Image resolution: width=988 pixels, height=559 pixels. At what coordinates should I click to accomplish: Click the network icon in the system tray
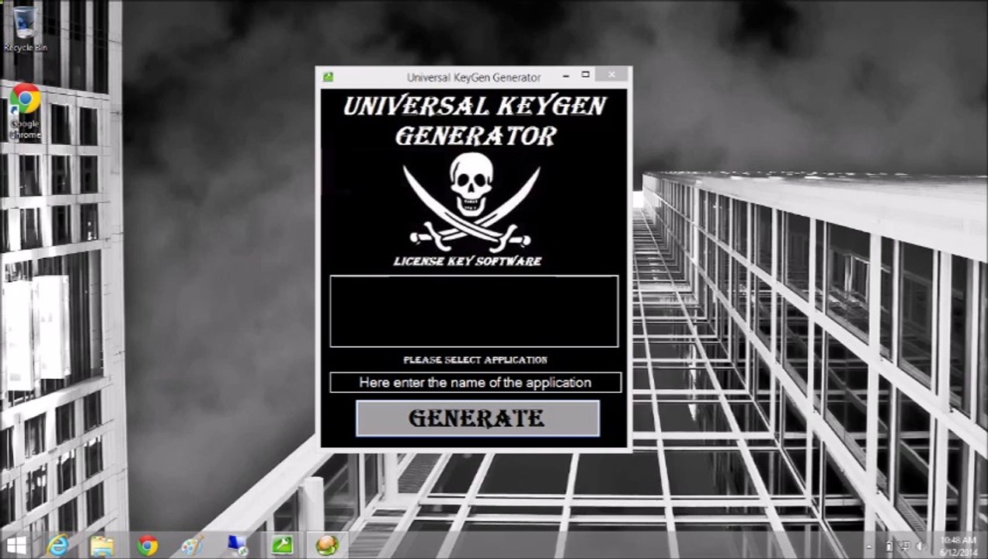point(904,546)
